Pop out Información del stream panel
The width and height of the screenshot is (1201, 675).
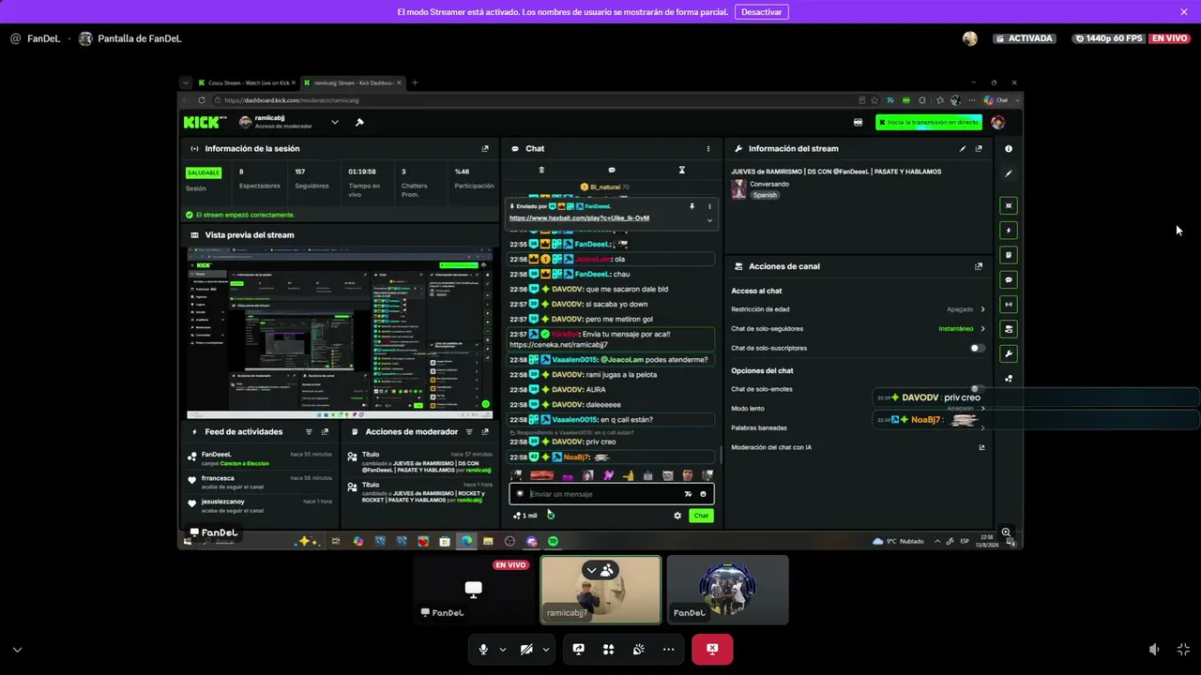pos(979,148)
